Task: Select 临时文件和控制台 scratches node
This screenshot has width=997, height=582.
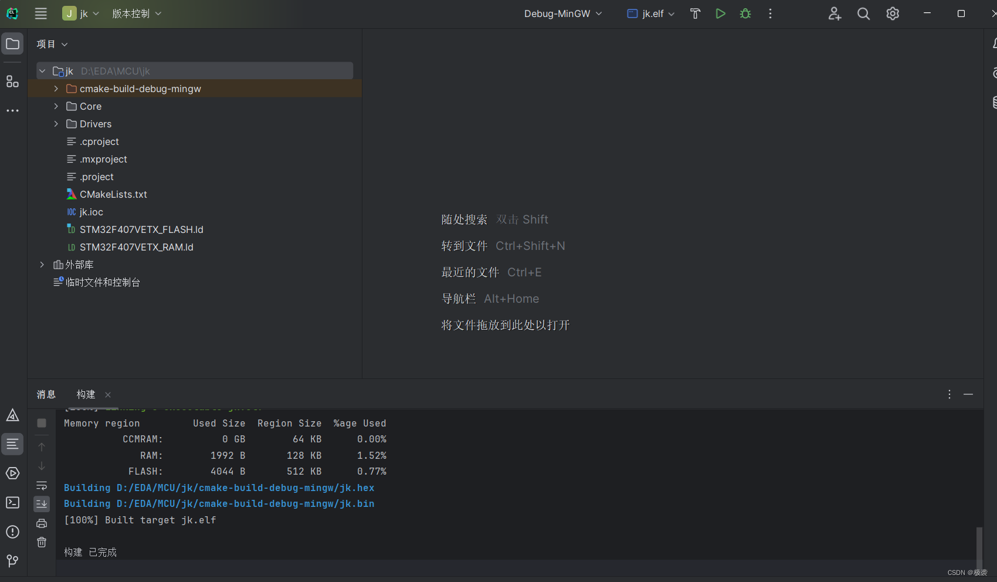Action: click(97, 282)
